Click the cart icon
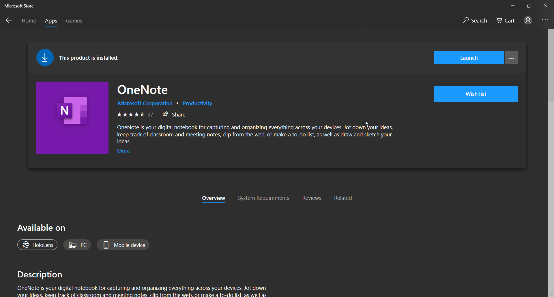Screen dimensions: 554x297 click(499, 20)
